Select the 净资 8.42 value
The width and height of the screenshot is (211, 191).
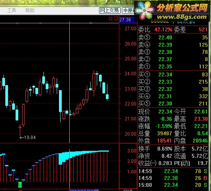[167, 156]
